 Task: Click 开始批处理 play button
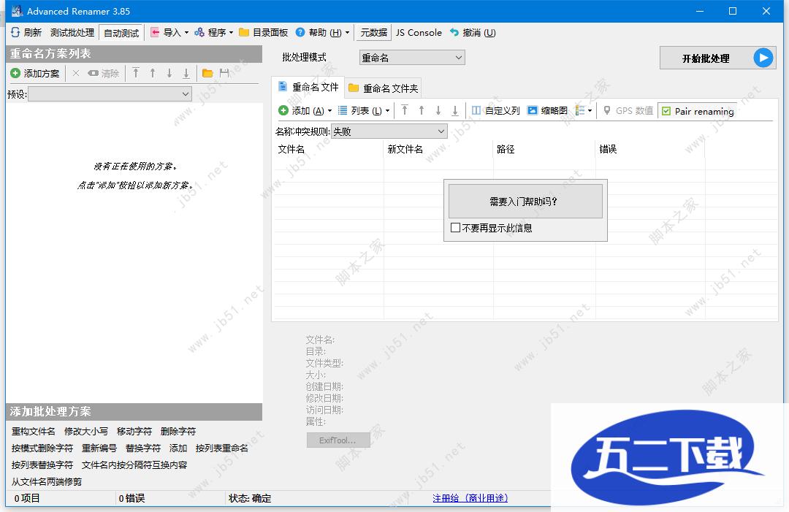[x=717, y=58]
